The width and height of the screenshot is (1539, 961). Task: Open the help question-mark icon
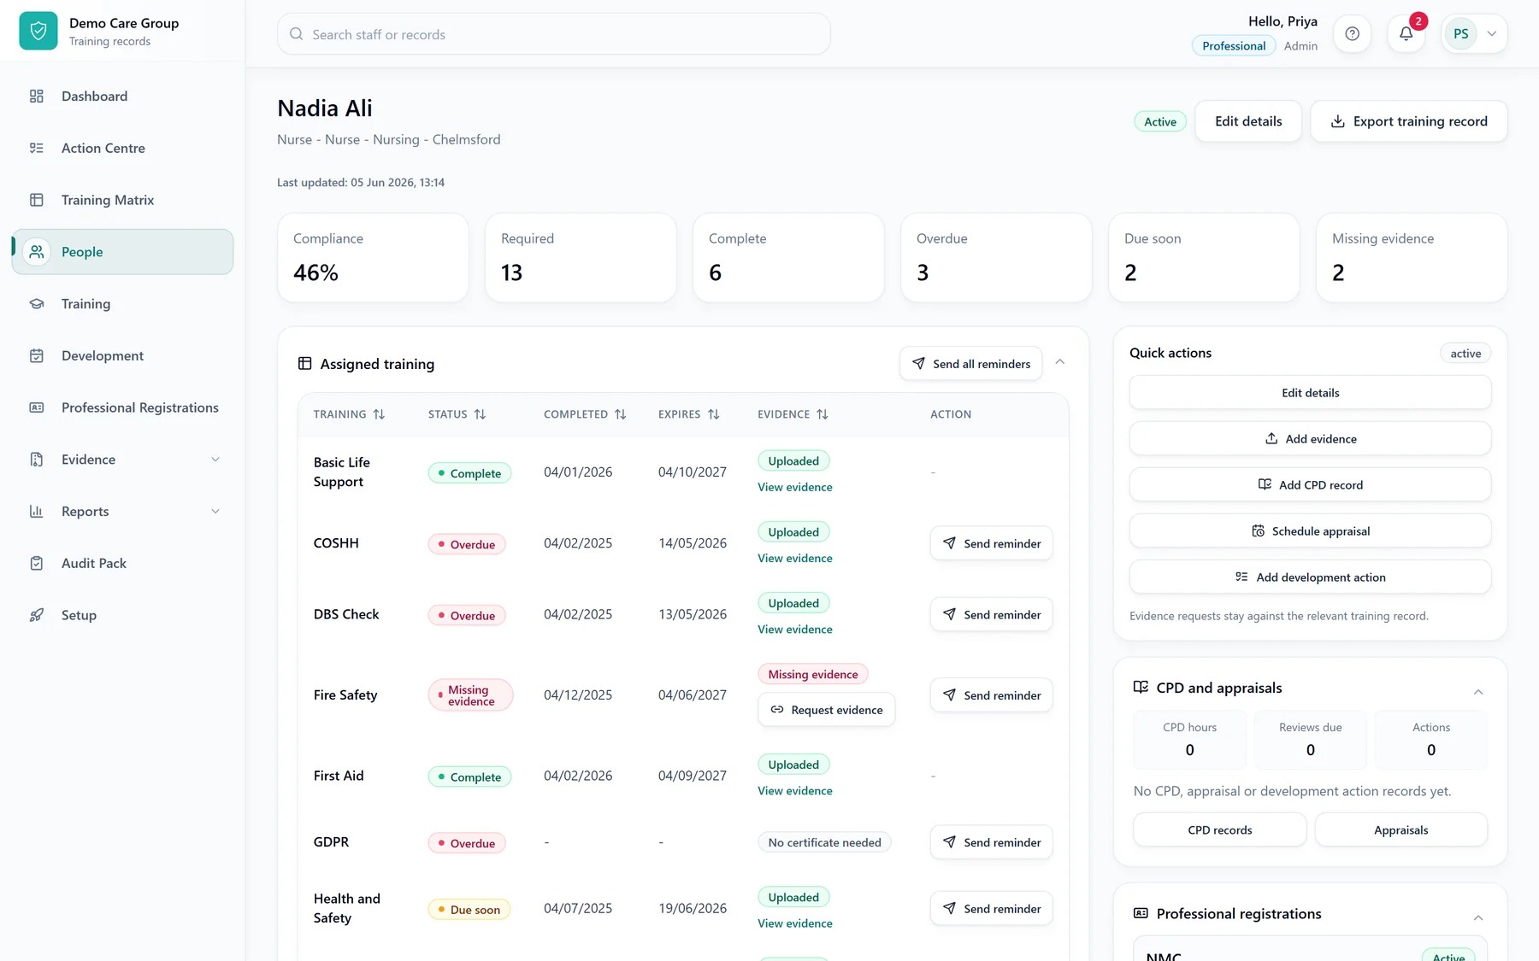coord(1352,34)
